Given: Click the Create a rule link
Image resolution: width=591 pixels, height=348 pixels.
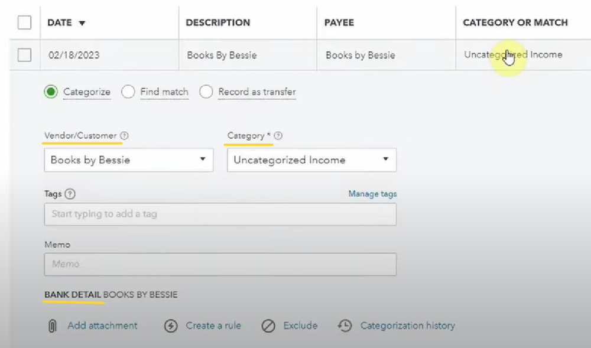Looking at the screenshot, I should click(213, 326).
